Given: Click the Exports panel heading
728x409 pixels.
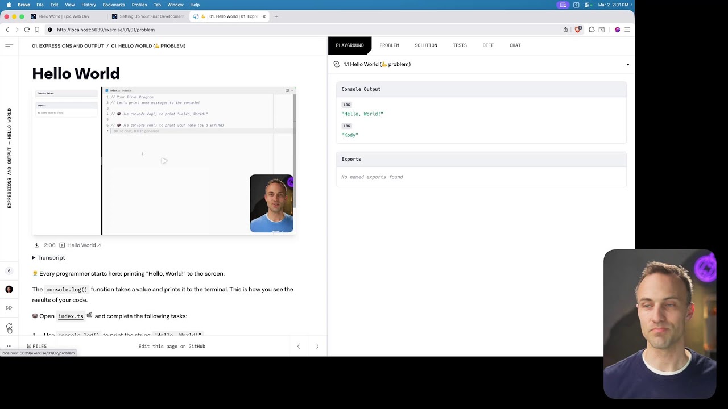Looking at the screenshot, I should tap(351, 159).
